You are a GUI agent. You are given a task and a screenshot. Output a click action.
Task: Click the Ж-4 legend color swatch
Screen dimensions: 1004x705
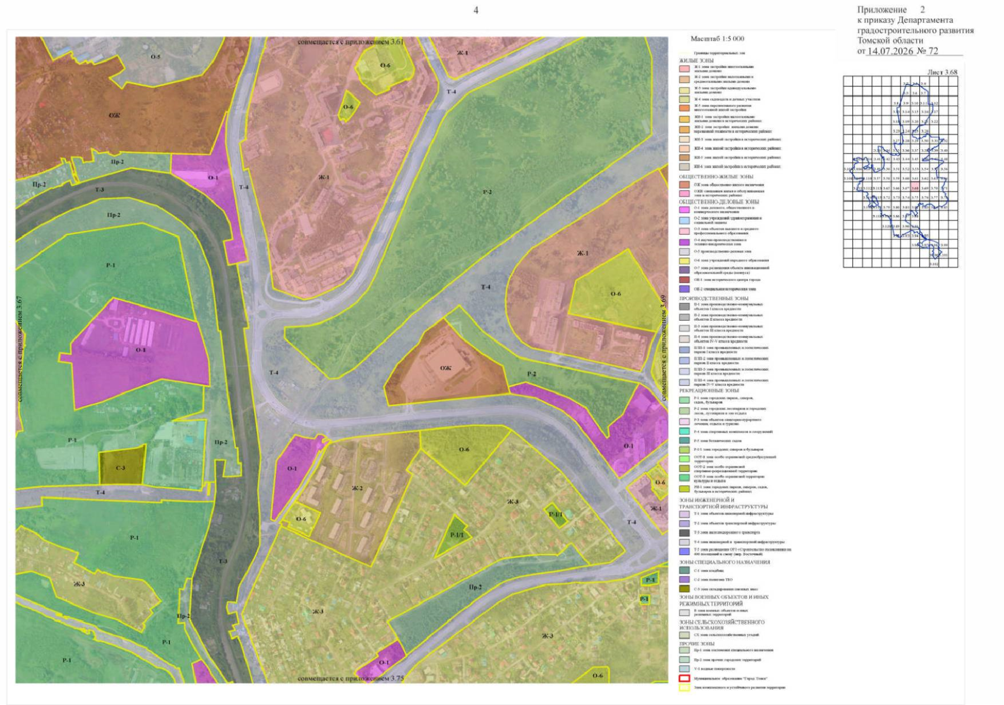pos(684,99)
